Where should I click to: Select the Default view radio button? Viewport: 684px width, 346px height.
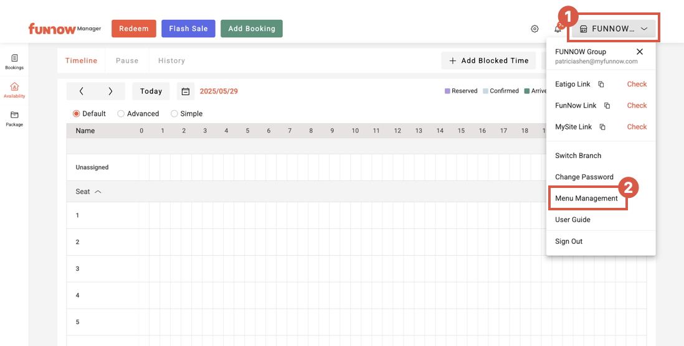tap(77, 114)
